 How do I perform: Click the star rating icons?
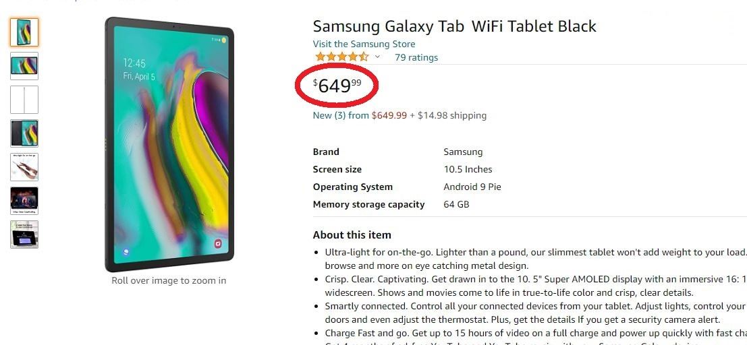(x=341, y=57)
